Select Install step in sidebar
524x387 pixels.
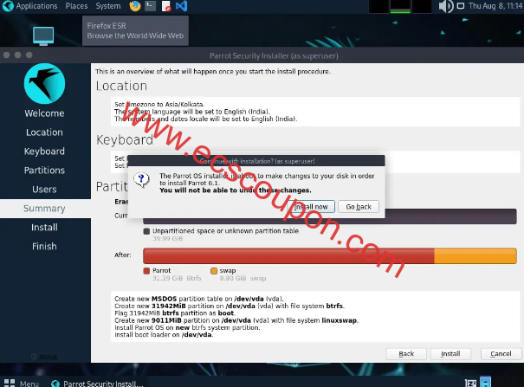44,228
